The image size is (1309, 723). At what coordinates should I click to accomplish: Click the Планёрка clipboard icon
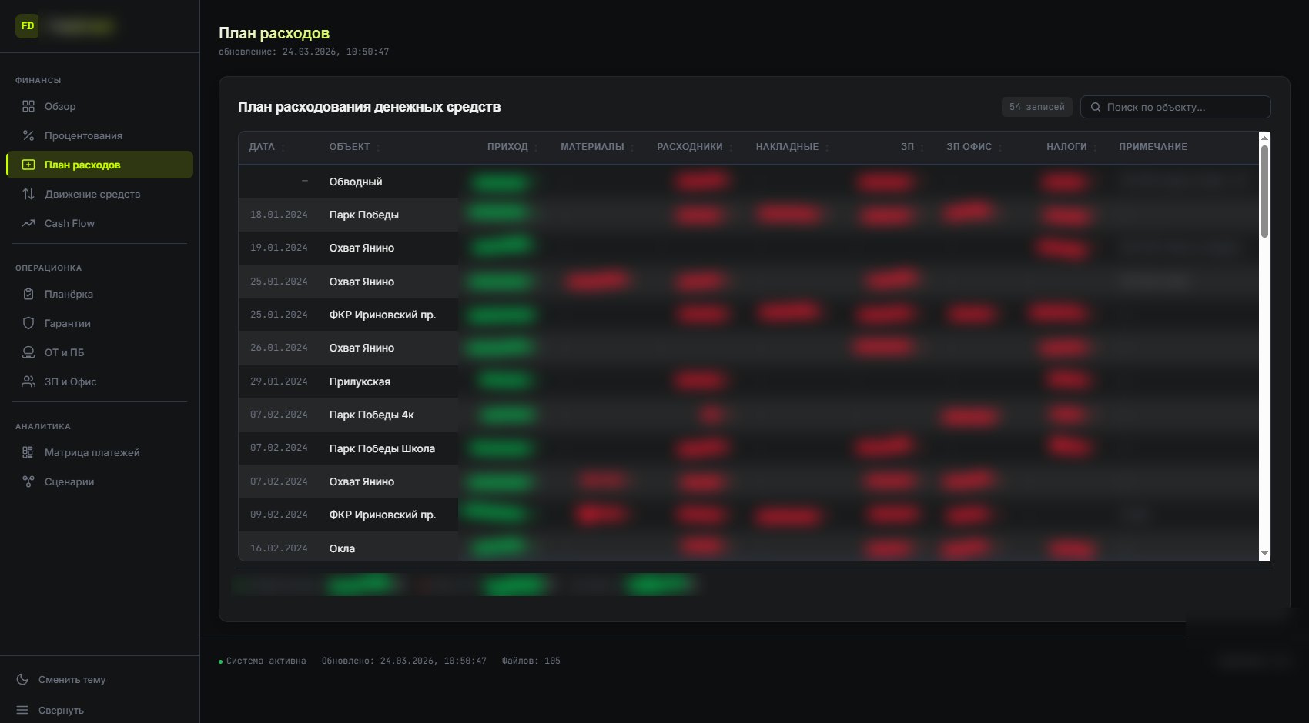point(28,294)
